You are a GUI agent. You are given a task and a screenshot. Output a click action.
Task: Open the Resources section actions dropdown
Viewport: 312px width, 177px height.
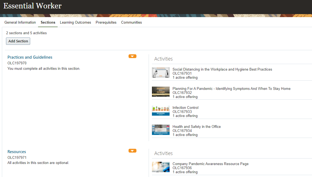pyautogui.click(x=132, y=151)
